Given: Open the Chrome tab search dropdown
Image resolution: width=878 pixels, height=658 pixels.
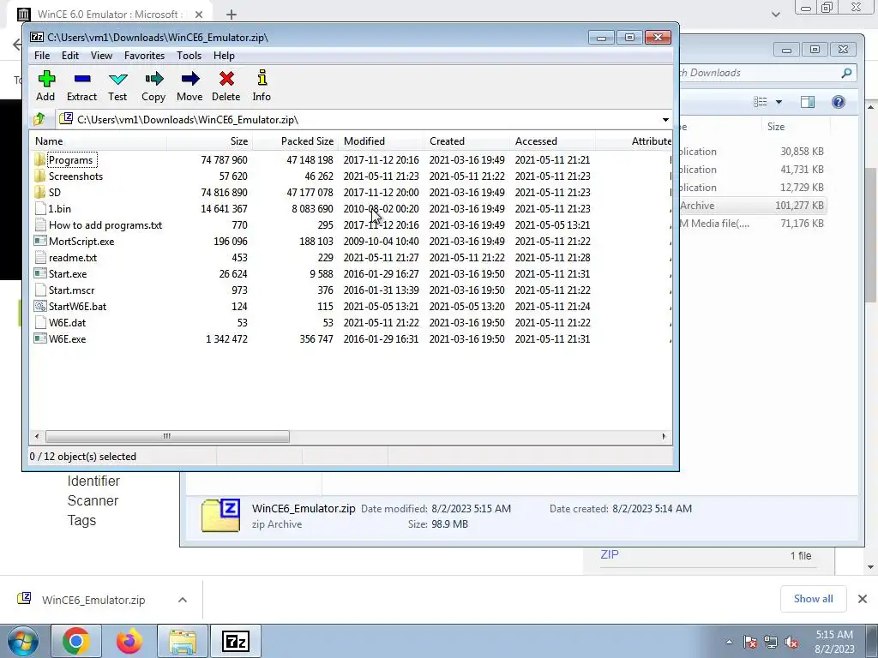Looking at the screenshot, I should coord(775,15).
